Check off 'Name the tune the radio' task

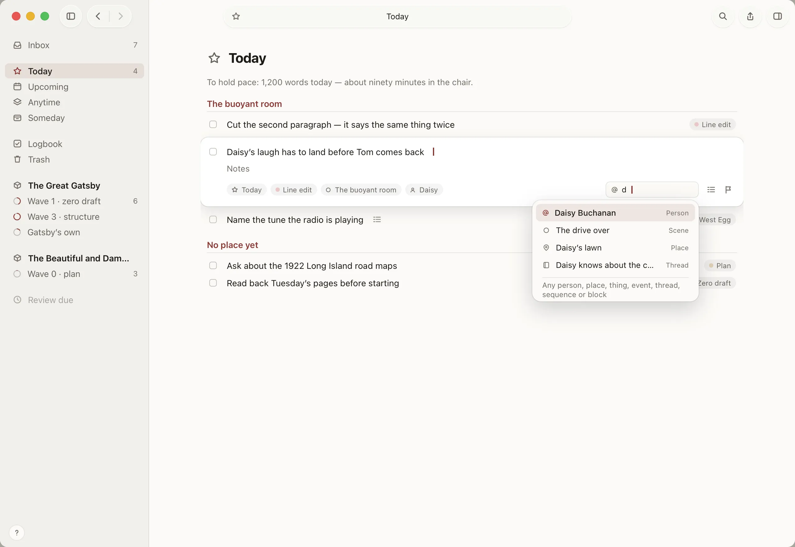[213, 219]
